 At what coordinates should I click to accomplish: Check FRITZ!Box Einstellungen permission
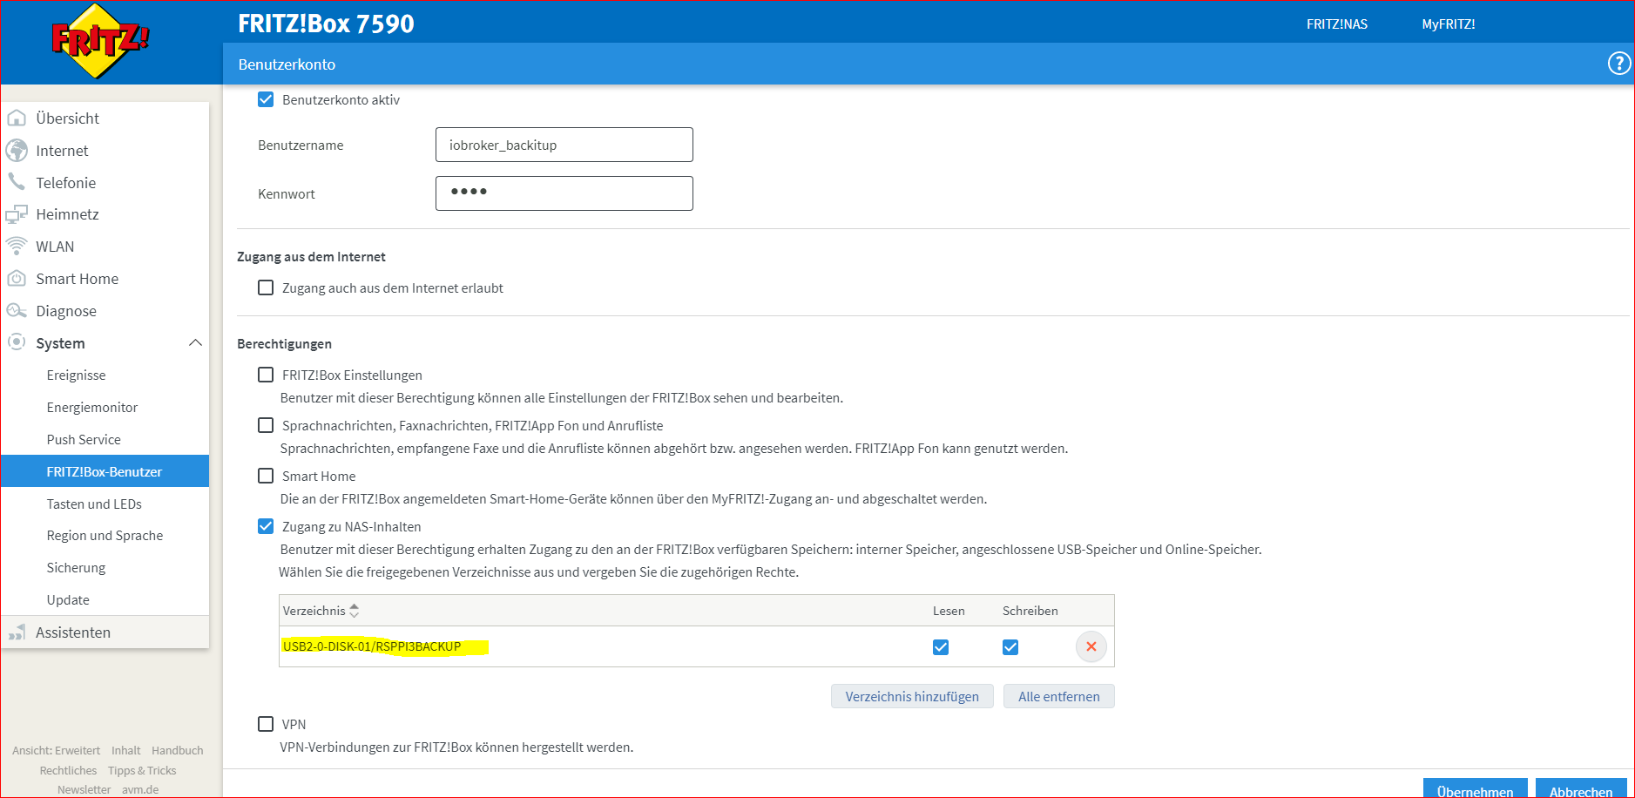tap(266, 375)
